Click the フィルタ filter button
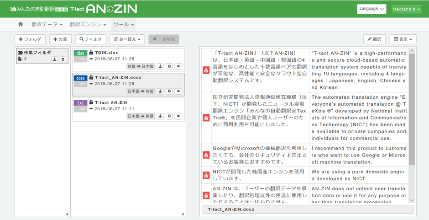Screen dimensions: 429x220 point(91,39)
